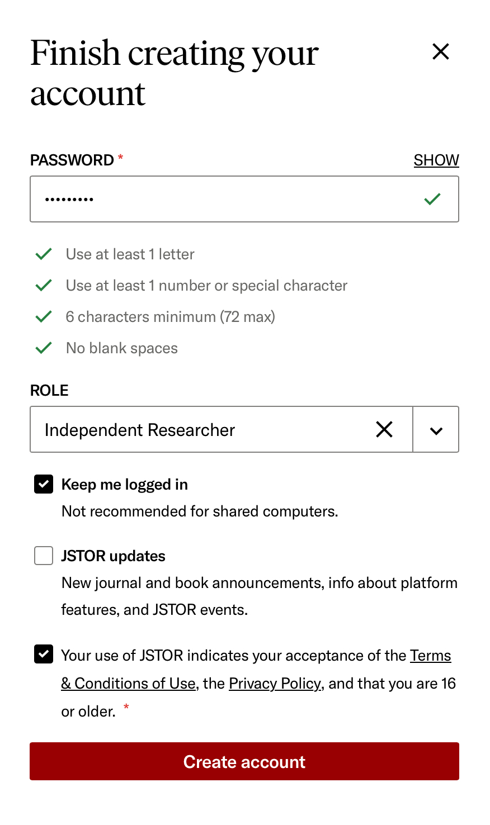Click the 'JSTOR updates' label text

[x=114, y=556]
